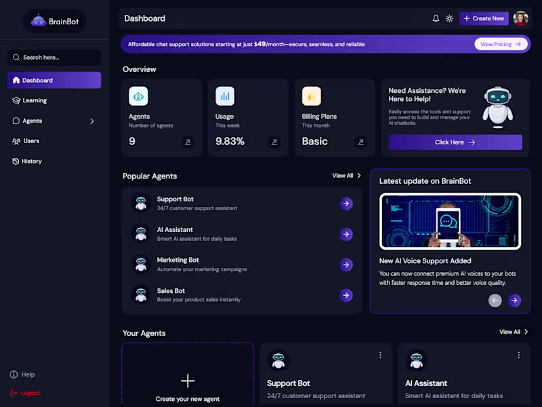Viewport: 542px width, 407px height.
Task: Open Marketing Bot via its arrow
Action: click(346, 265)
